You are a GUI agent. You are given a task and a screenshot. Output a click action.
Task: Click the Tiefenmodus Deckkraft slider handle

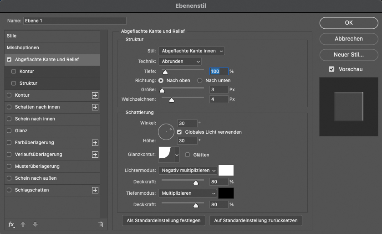(x=196, y=205)
